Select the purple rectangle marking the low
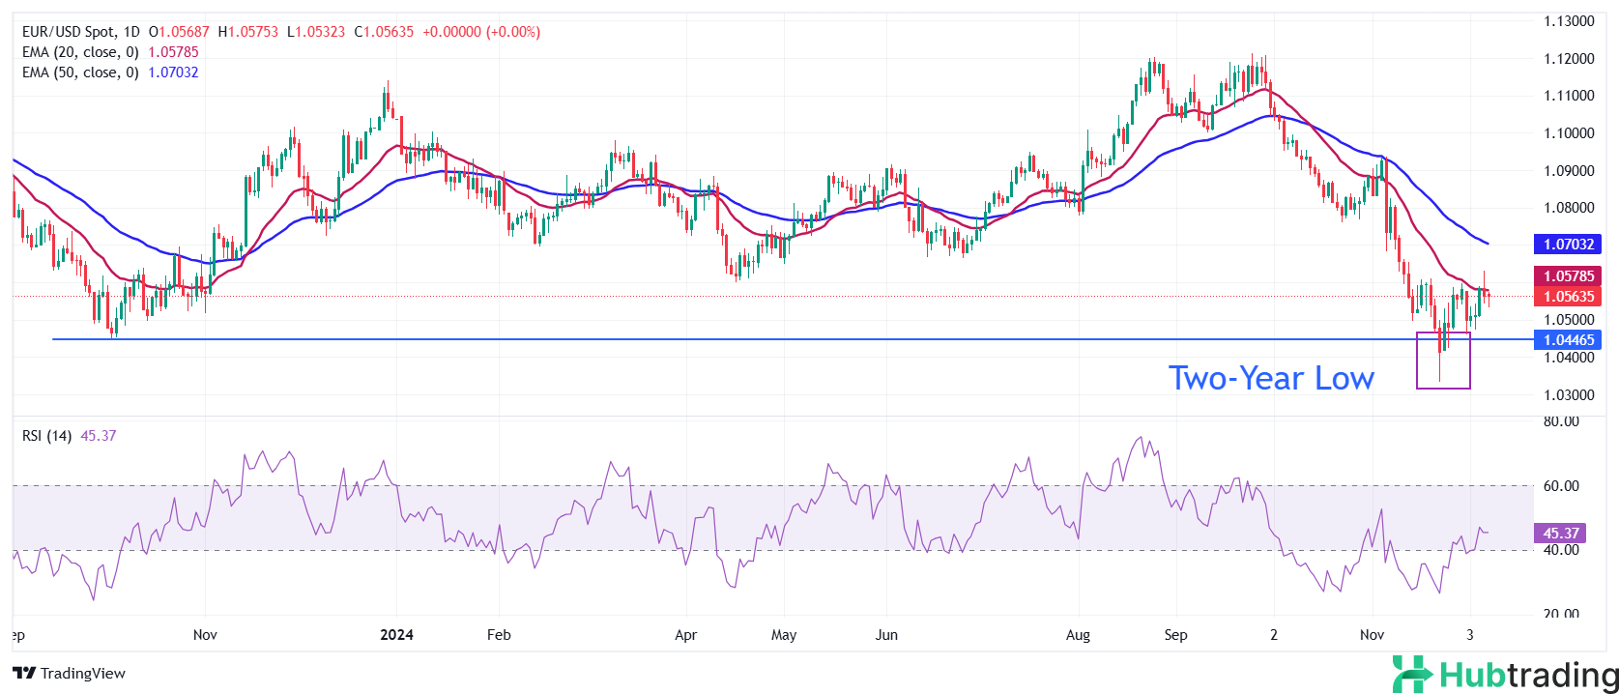Screen dimensions: 1619x694 tap(1443, 361)
